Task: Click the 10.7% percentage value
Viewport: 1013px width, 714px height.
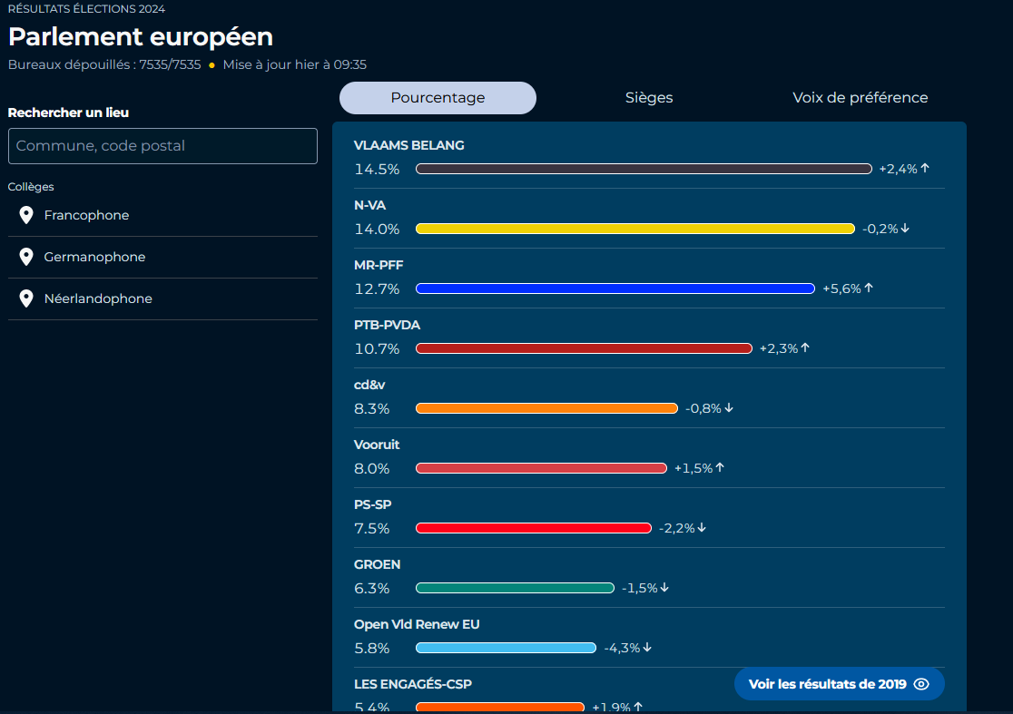Action: tap(377, 349)
